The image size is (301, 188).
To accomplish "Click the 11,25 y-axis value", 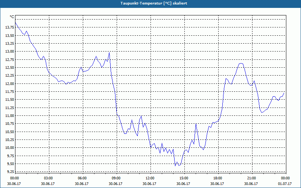I will [10, 108].
